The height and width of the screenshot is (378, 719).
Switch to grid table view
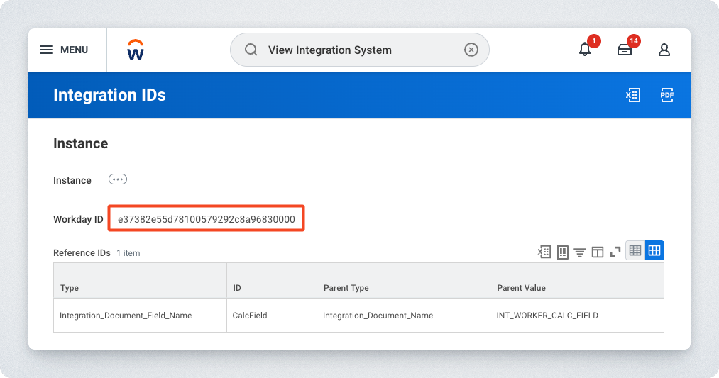654,250
